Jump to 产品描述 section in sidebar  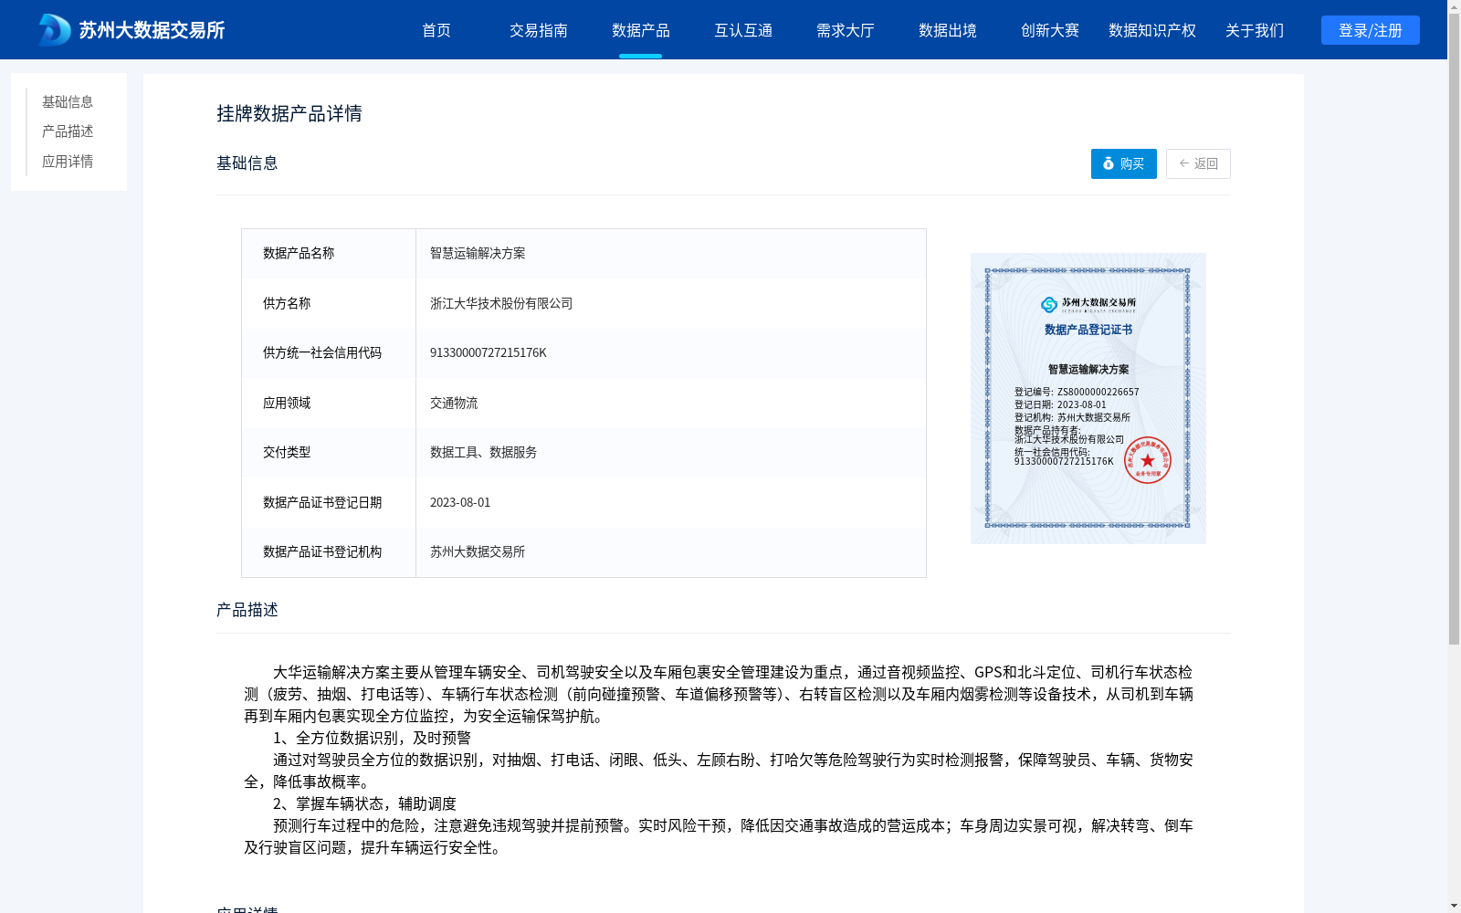[68, 131]
